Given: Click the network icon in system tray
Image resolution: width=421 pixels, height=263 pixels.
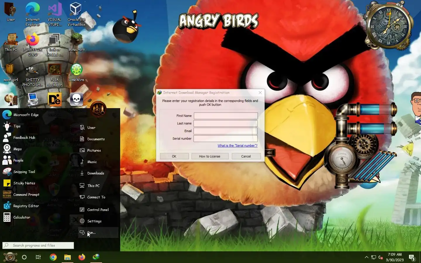Looking at the screenshot, I should click(x=374, y=257).
